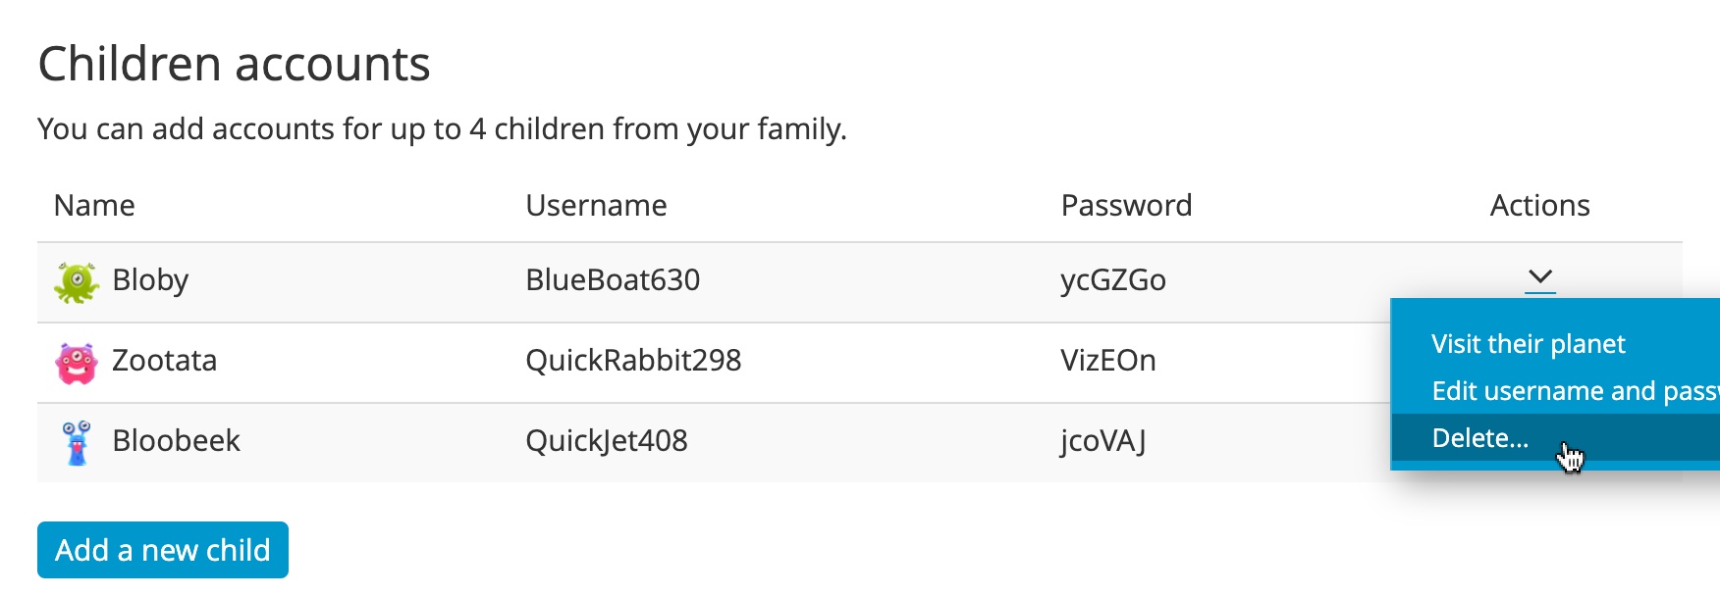1720x596 pixels.
Task: Click username QuickRabbit298
Action: click(x=633, y=361)
